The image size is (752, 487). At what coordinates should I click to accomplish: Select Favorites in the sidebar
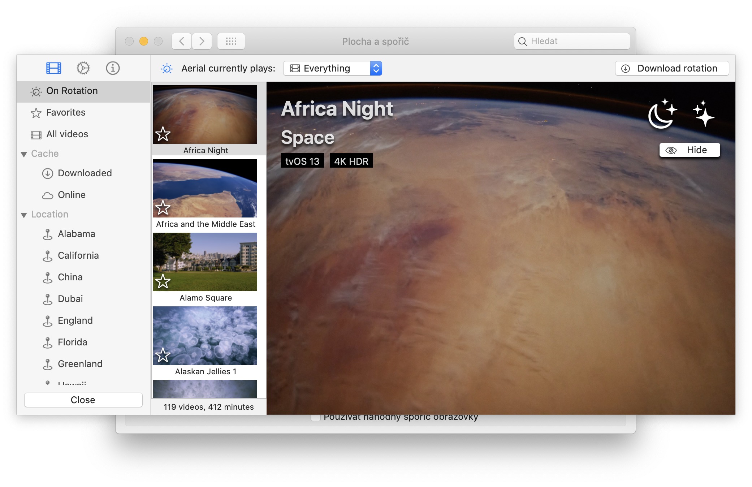point(66,113)
